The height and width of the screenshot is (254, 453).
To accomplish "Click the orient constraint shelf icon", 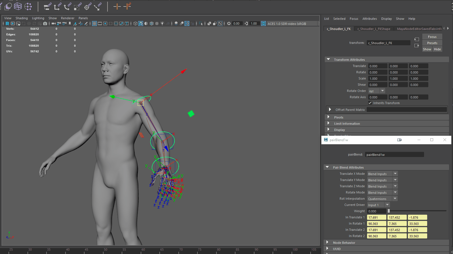I will point(67,6).
